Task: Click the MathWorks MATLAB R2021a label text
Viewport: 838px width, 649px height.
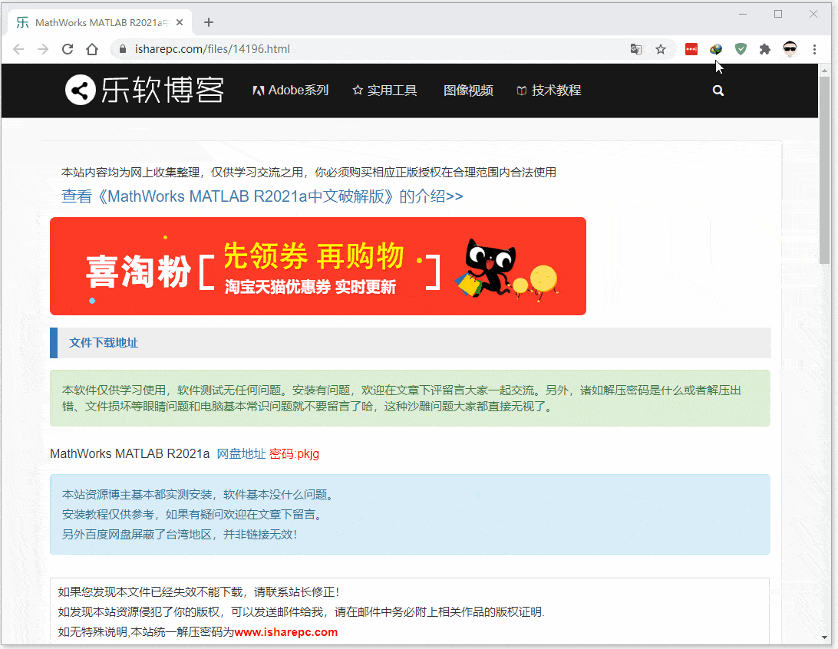Action: [x=130, y=454]
